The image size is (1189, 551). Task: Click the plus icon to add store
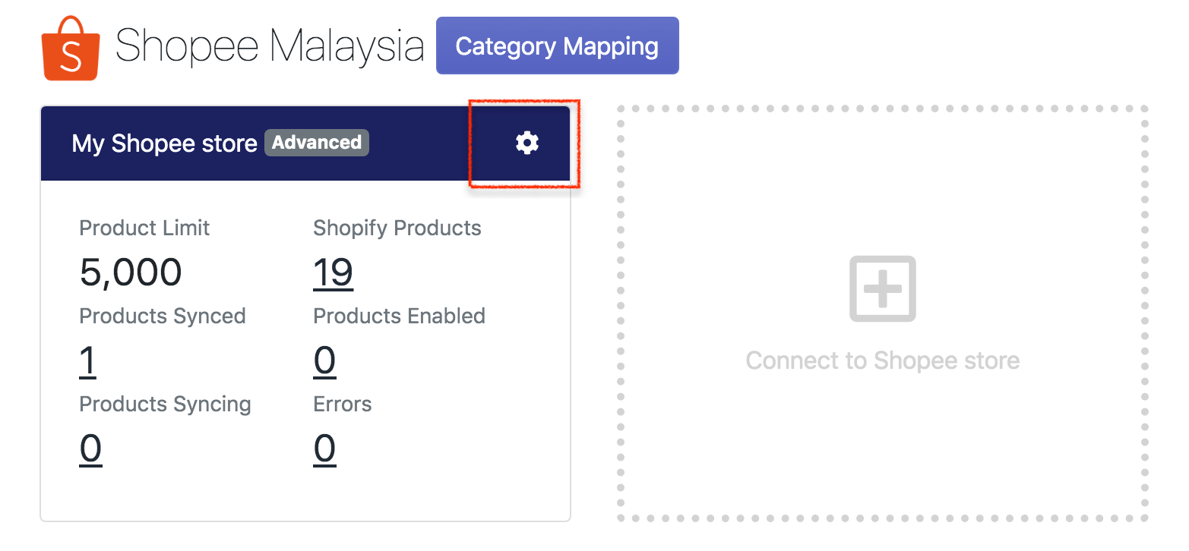882,288
